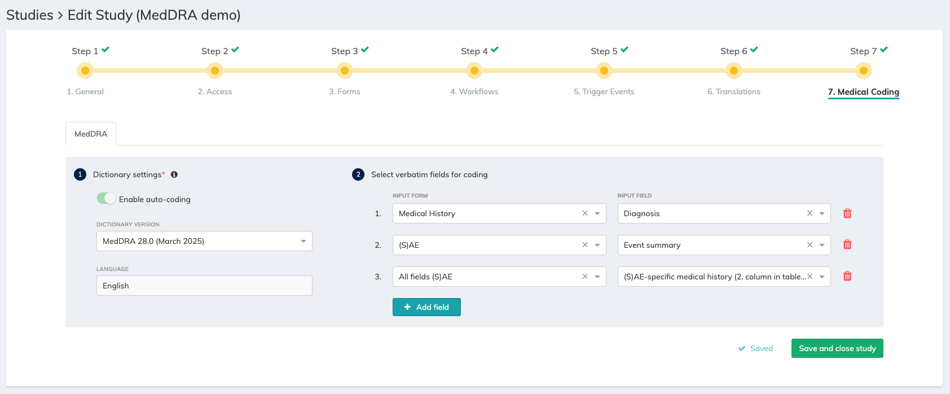Image resolution: width=950 pixels, height=394 pixels.
Task: Delete the All fields (S)AE row
Action: (x=847, y=277)
